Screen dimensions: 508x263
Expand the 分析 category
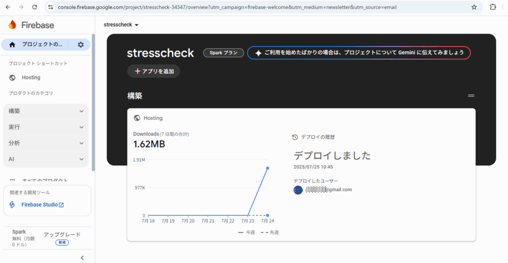[46, 143]
